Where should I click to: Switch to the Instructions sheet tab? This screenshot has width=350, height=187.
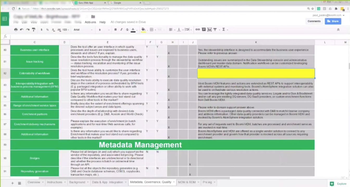pos(54,182)
